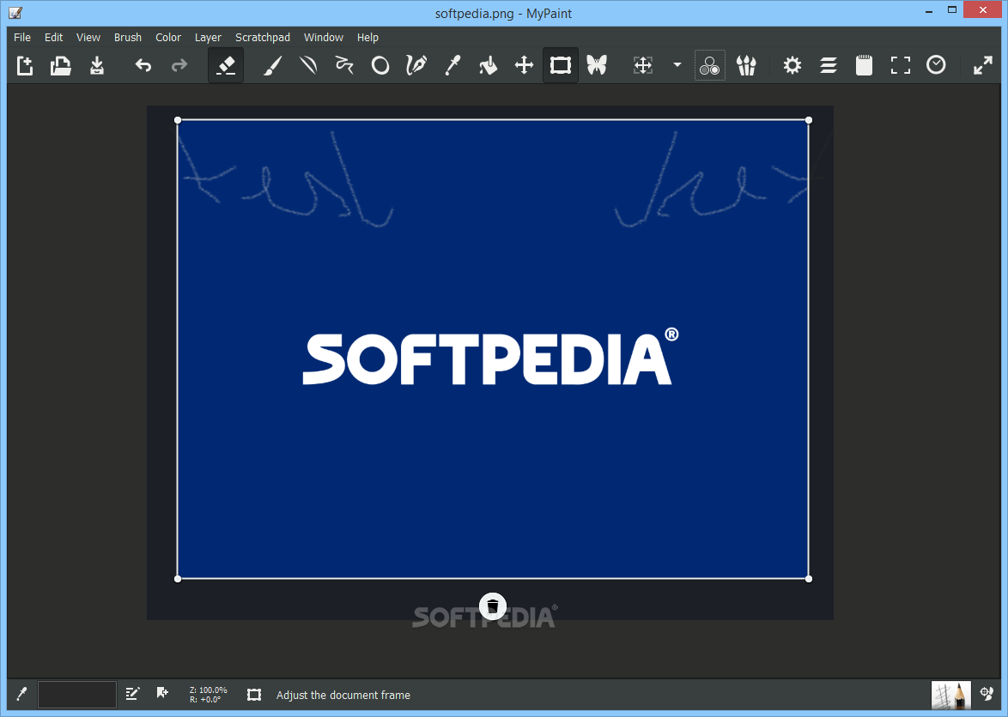1008x717 pixels.
Task: Select the Flood Fill bucket tool
Action: click(489, 65)
